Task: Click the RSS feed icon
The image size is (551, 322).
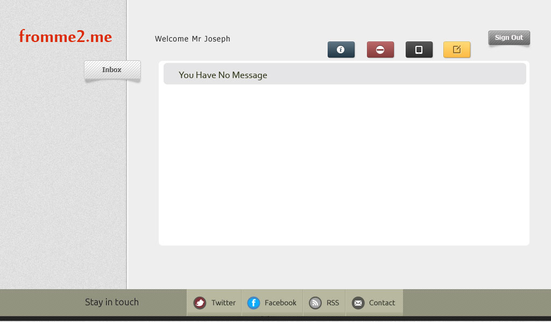Action: (315, 303)
